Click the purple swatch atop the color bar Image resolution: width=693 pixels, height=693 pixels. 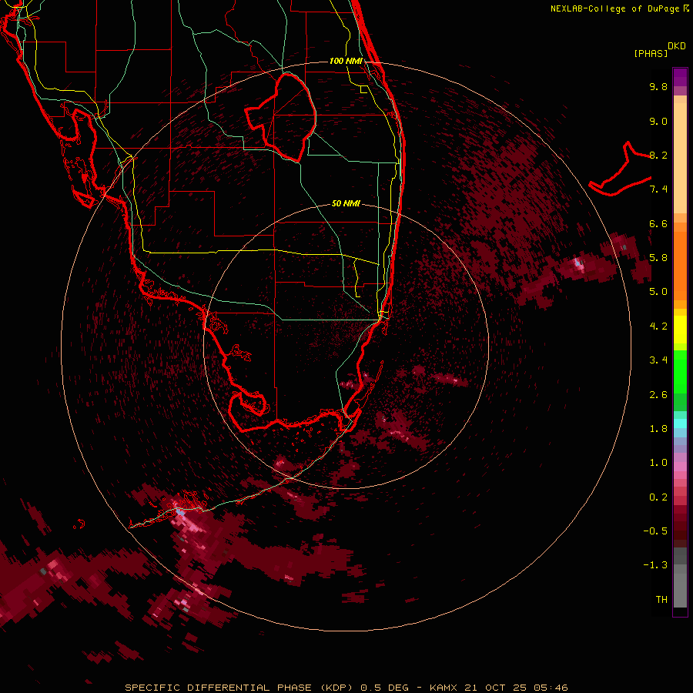(680, 77)
